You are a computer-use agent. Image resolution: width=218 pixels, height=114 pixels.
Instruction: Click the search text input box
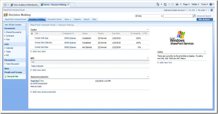click(x=178, y=16)
